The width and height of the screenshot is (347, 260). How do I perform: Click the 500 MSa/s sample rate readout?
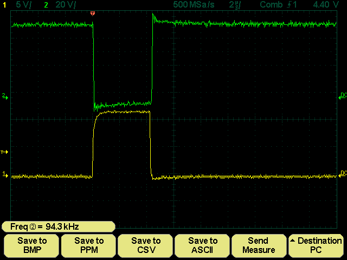tap(194, 5)
